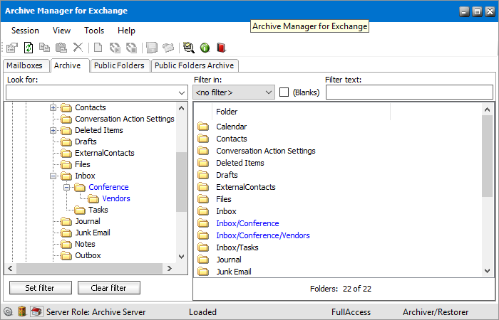Viewport: 499px width, 320px height.
Task: Click the green info toolbar icon
Action: pos(205,48)
